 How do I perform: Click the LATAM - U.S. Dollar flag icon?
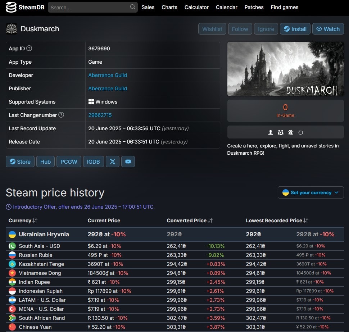click(12, 300)
